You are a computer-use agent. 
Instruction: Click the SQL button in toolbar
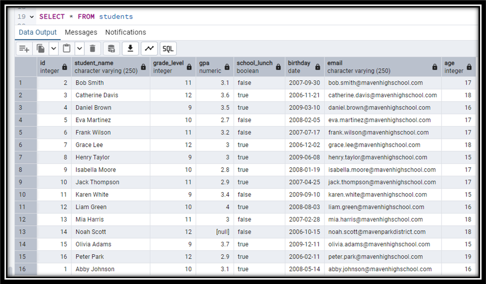[x=168, y=48]
